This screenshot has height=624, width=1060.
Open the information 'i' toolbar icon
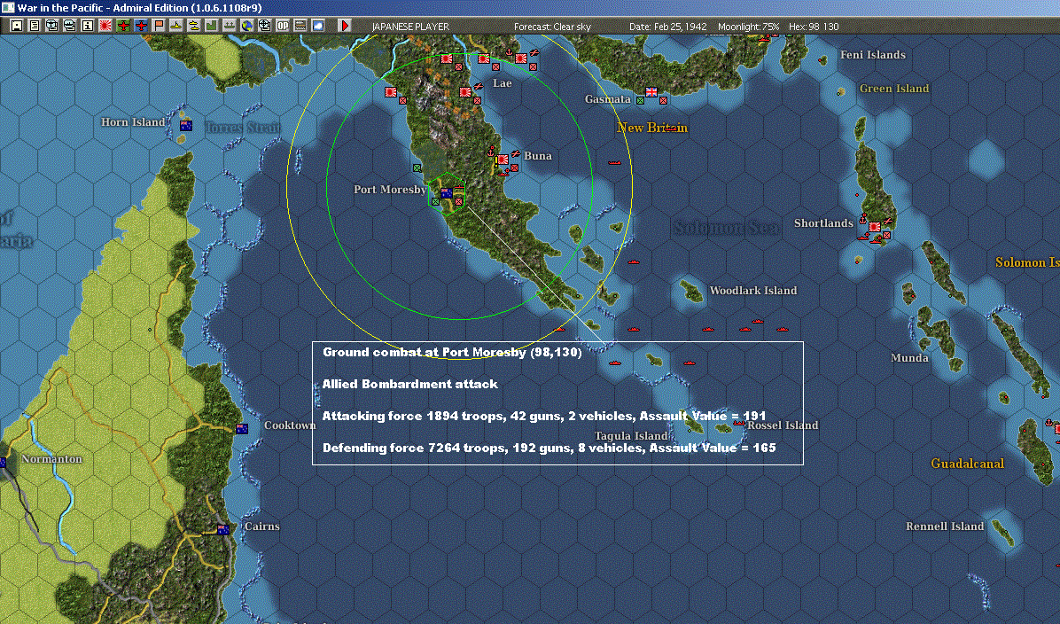tap(87, 26)
